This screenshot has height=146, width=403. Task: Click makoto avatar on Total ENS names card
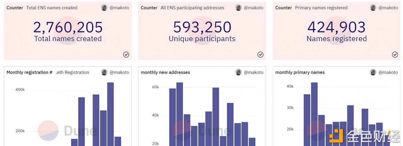pyautogui.click(x=104, y=8)
